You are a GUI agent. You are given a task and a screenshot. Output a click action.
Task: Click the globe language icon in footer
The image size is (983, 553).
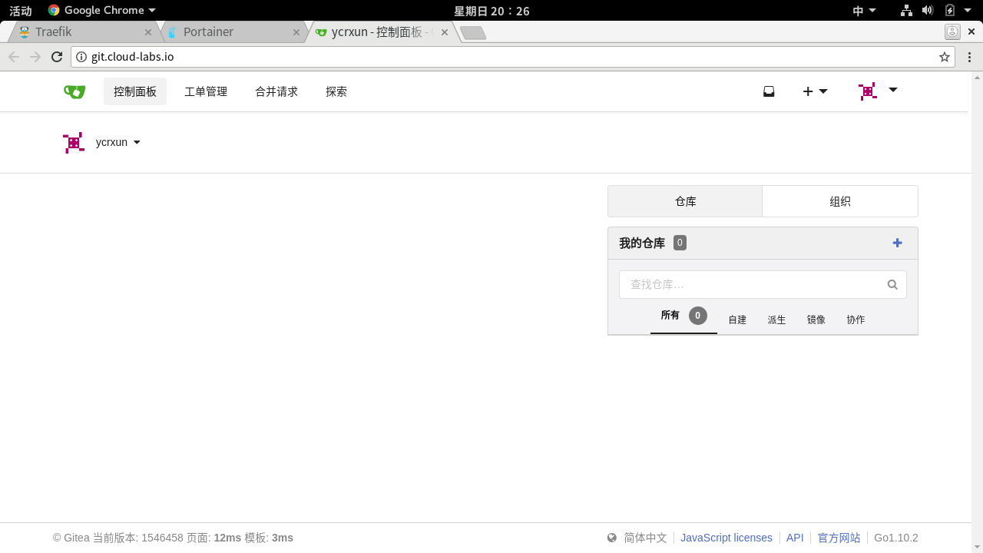612,538
